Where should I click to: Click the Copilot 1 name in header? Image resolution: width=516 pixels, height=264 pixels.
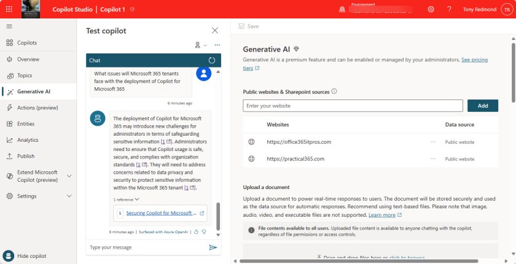[x=112, y=9]
